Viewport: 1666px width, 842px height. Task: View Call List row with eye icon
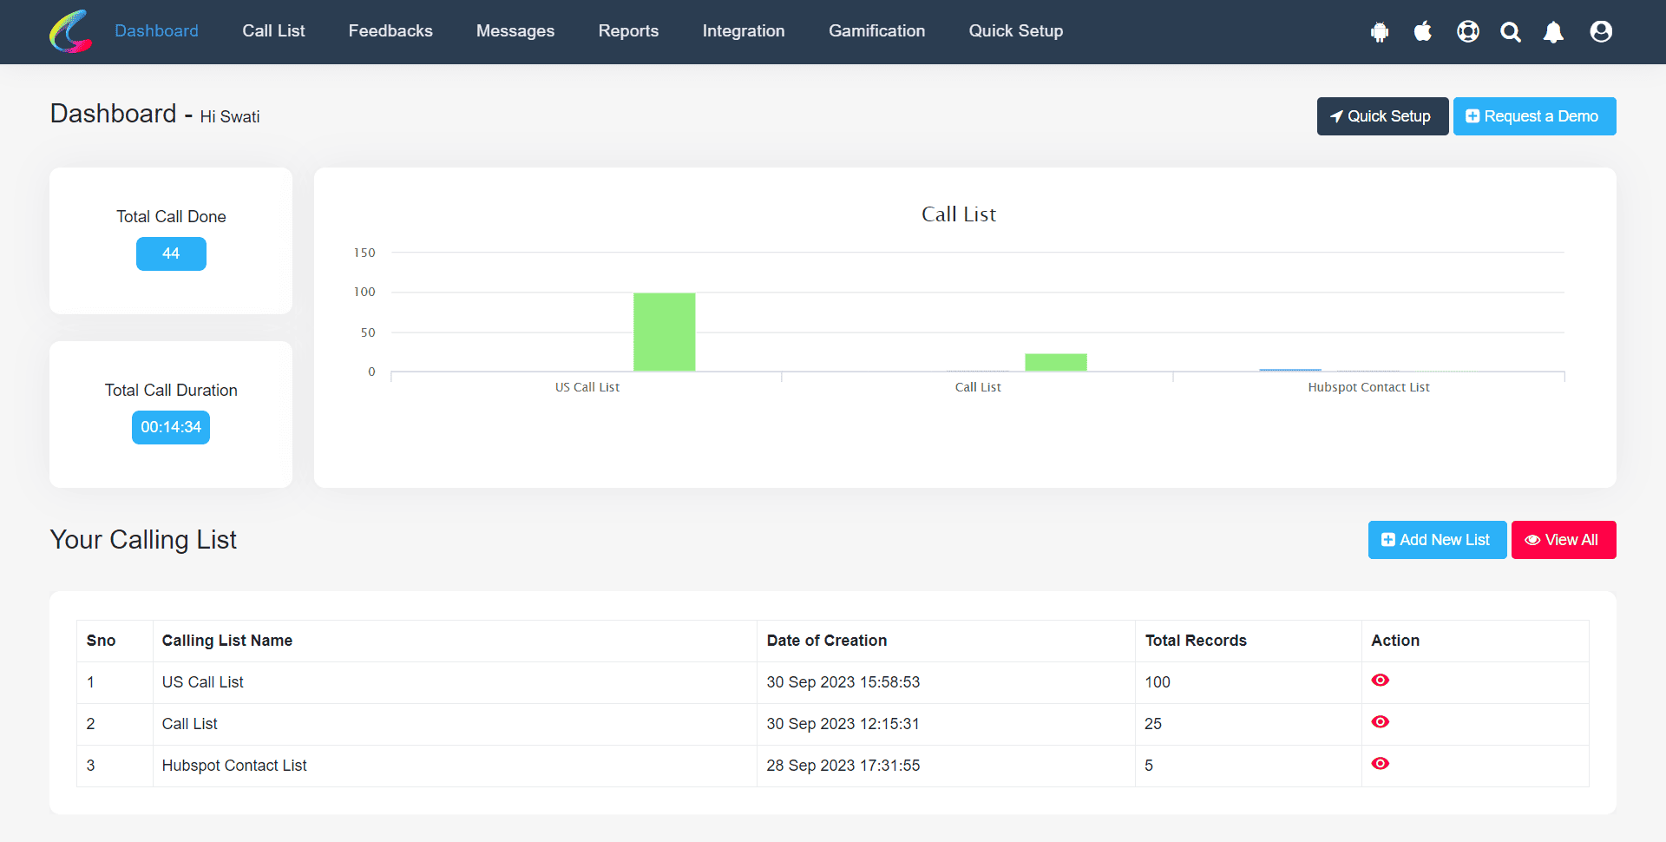tap(1381, 722)
